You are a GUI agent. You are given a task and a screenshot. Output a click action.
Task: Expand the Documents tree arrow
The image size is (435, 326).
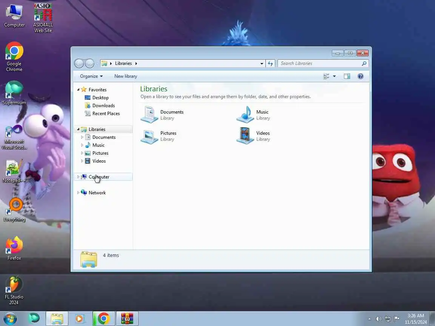coord(82,137)
